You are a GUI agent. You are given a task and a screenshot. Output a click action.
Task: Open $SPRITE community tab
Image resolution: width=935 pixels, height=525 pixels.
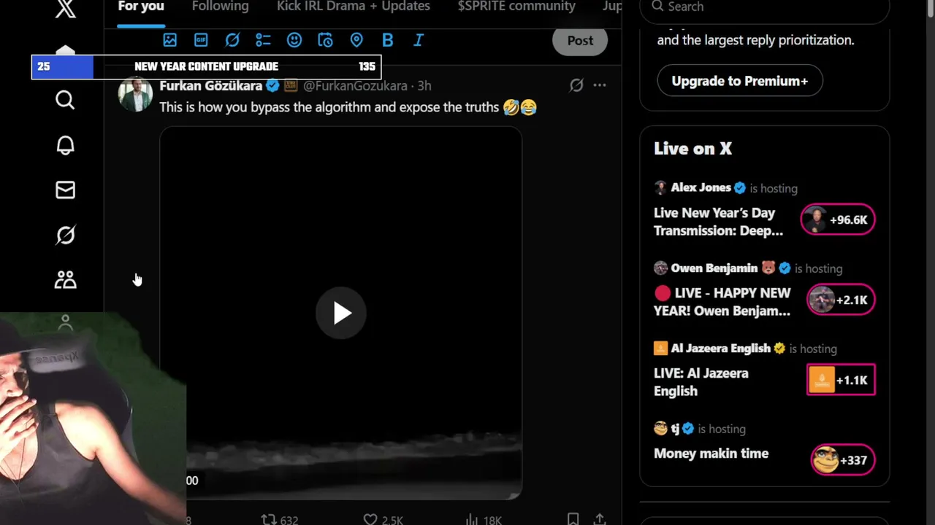click(x=516, y=7)
